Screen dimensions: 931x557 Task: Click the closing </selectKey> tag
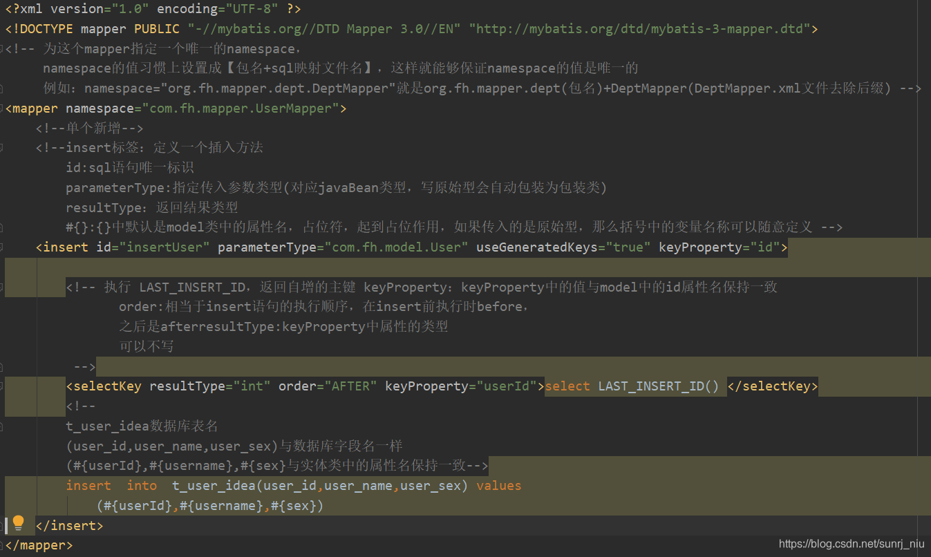(x=773, y=386)
